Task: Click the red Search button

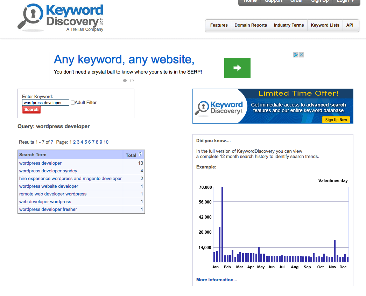Action: pos(31,110)
